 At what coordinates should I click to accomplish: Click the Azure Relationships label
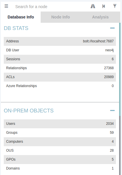tap(21, 86)
